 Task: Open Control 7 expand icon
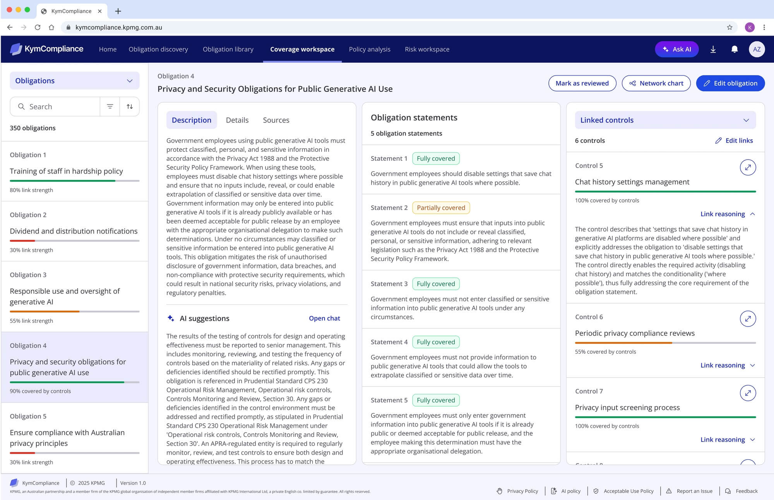coord(748,393)
